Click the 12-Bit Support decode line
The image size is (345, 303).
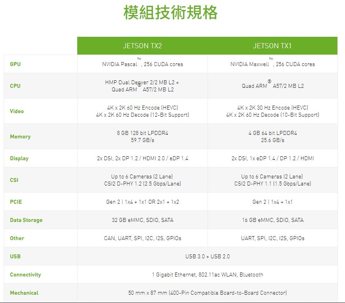pos(143,115)
